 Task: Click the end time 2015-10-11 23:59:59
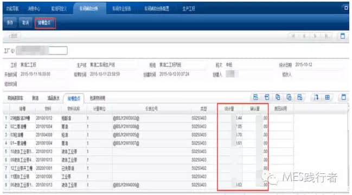pyautogui.click(x=105, y=74)
